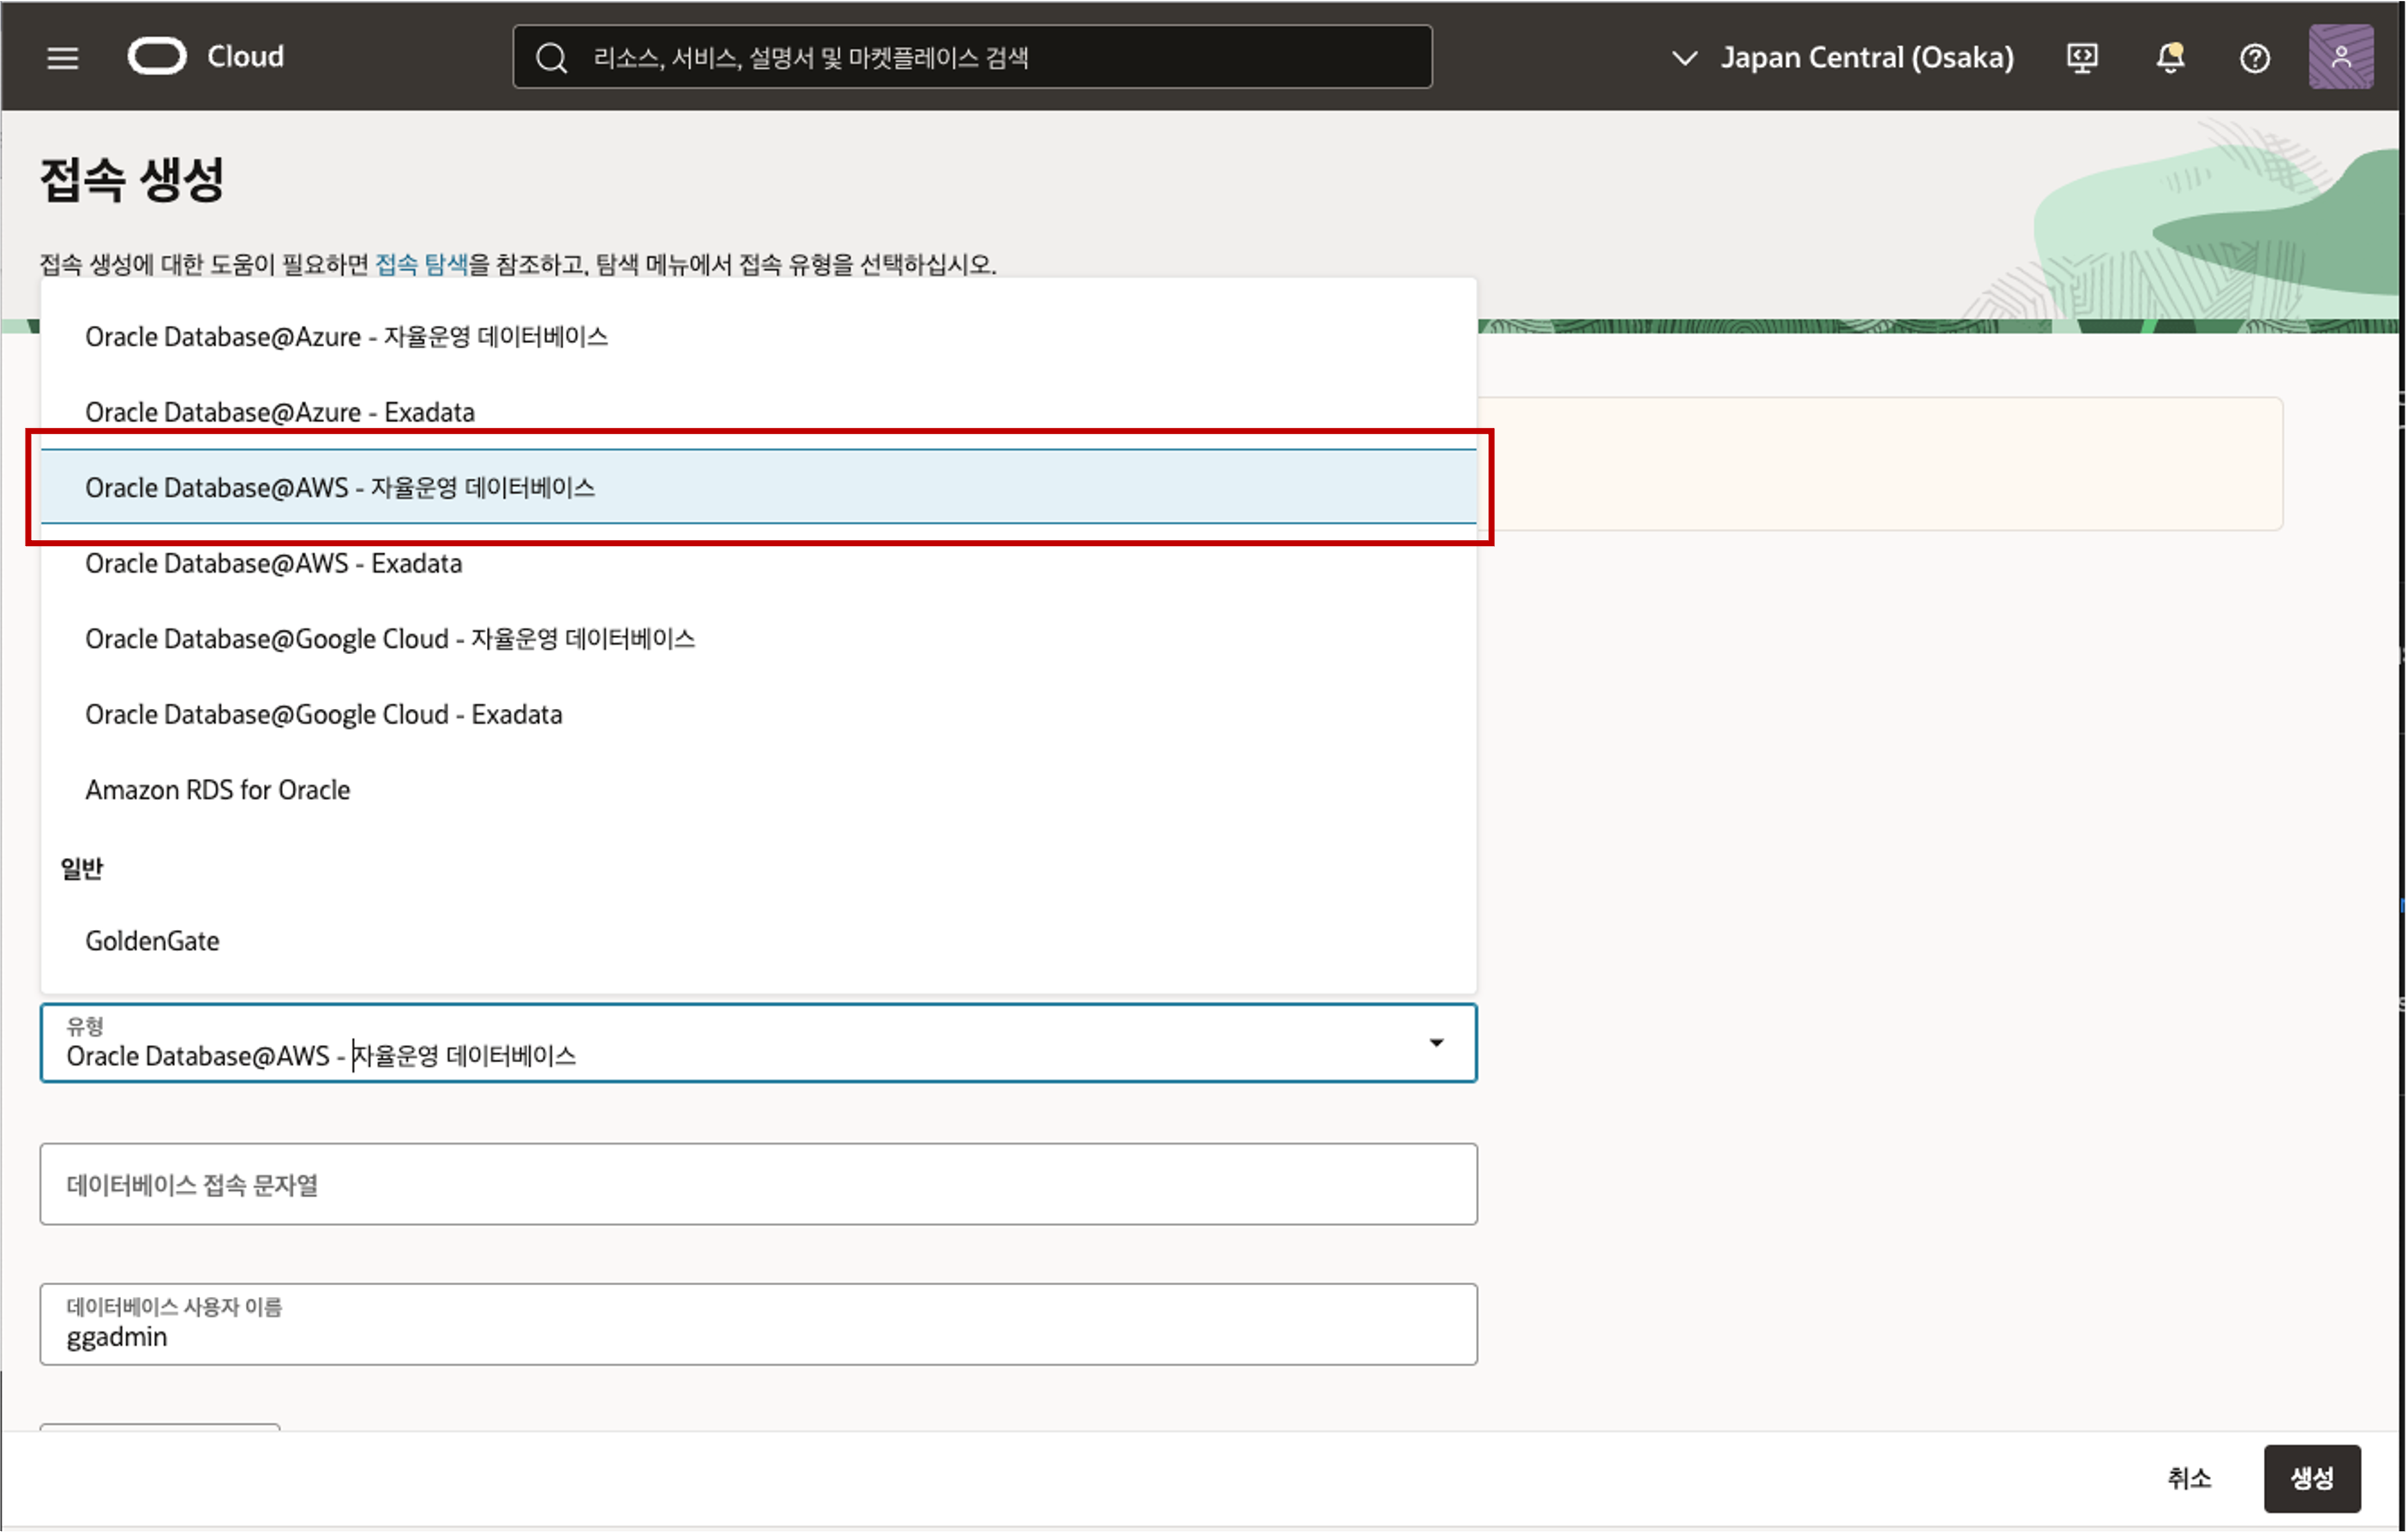Open the user profile avatar
The height and width of the screenshot is (1532, 2408).
pos(2340,58)
